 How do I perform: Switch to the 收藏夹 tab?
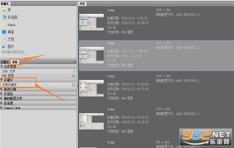click(x=5, y=4)
